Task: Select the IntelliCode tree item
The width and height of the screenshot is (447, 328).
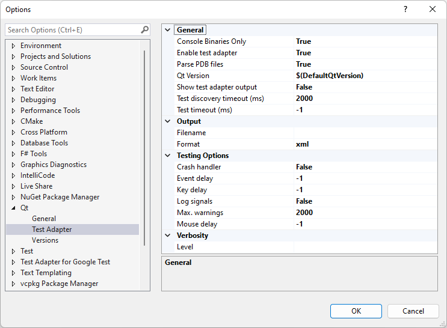Action: point(38,175)
